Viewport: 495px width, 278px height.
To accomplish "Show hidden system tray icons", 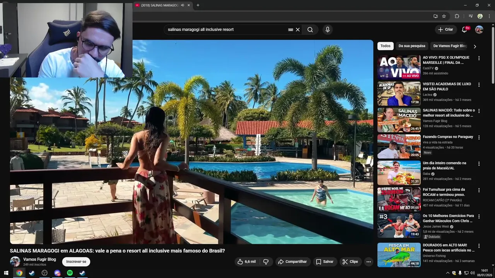I will (x=448, y=273).
